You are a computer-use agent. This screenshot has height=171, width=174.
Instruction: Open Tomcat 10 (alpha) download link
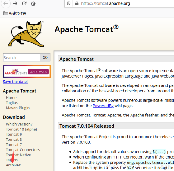[21, 129]
